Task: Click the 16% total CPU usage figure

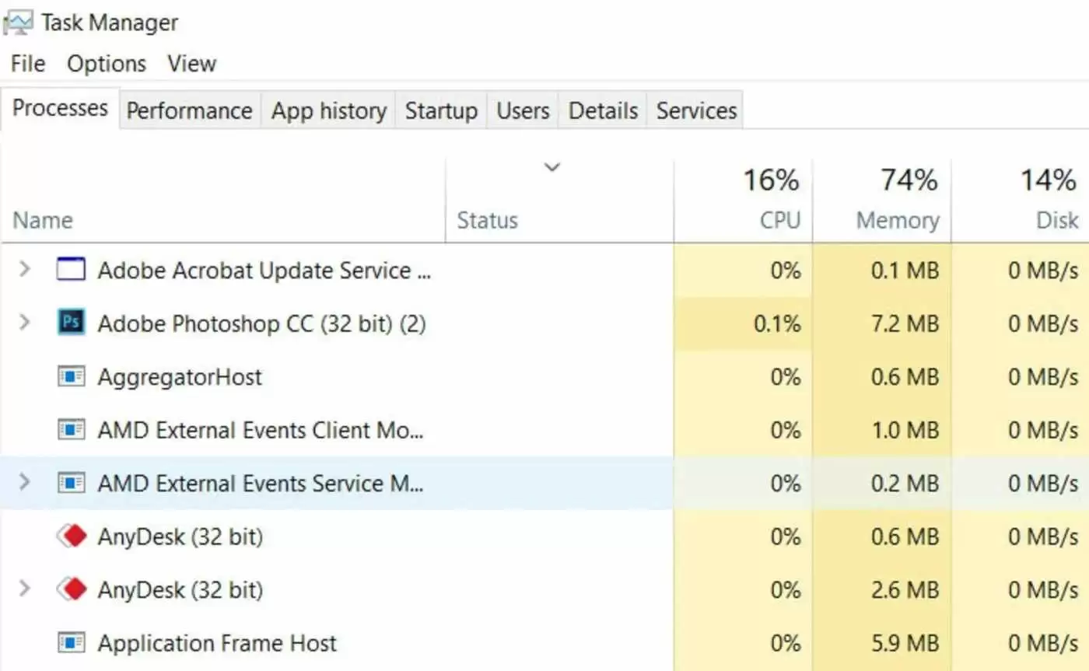Action: 771,180
